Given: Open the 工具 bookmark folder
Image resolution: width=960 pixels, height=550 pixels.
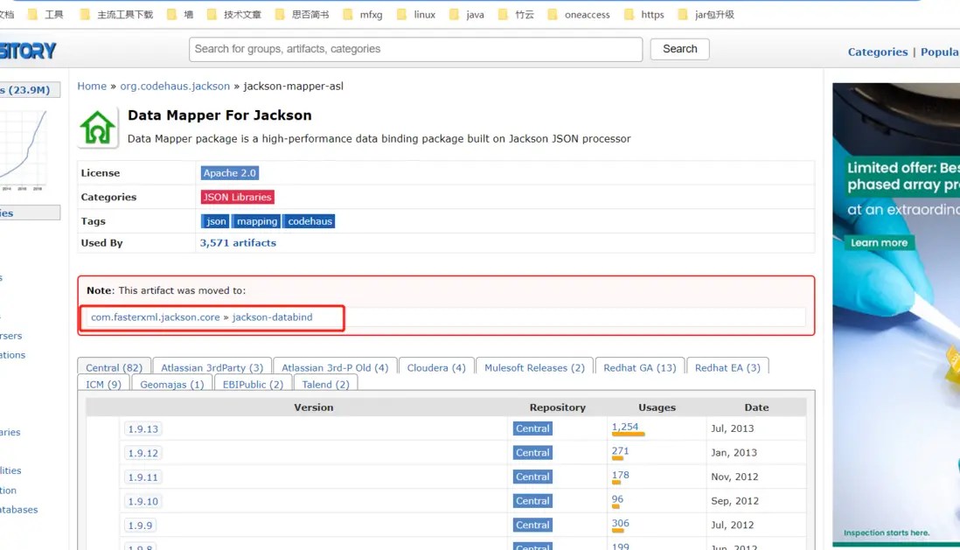Looking at the screenshot, I should pyautogui.click(x=46, y=15).
